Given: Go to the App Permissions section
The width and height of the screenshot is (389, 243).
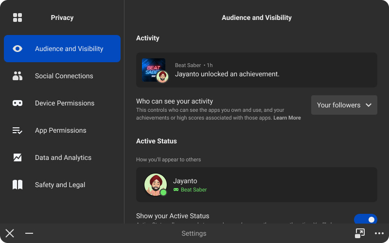Looking at the screenshot, I should (x=60, y=130).
